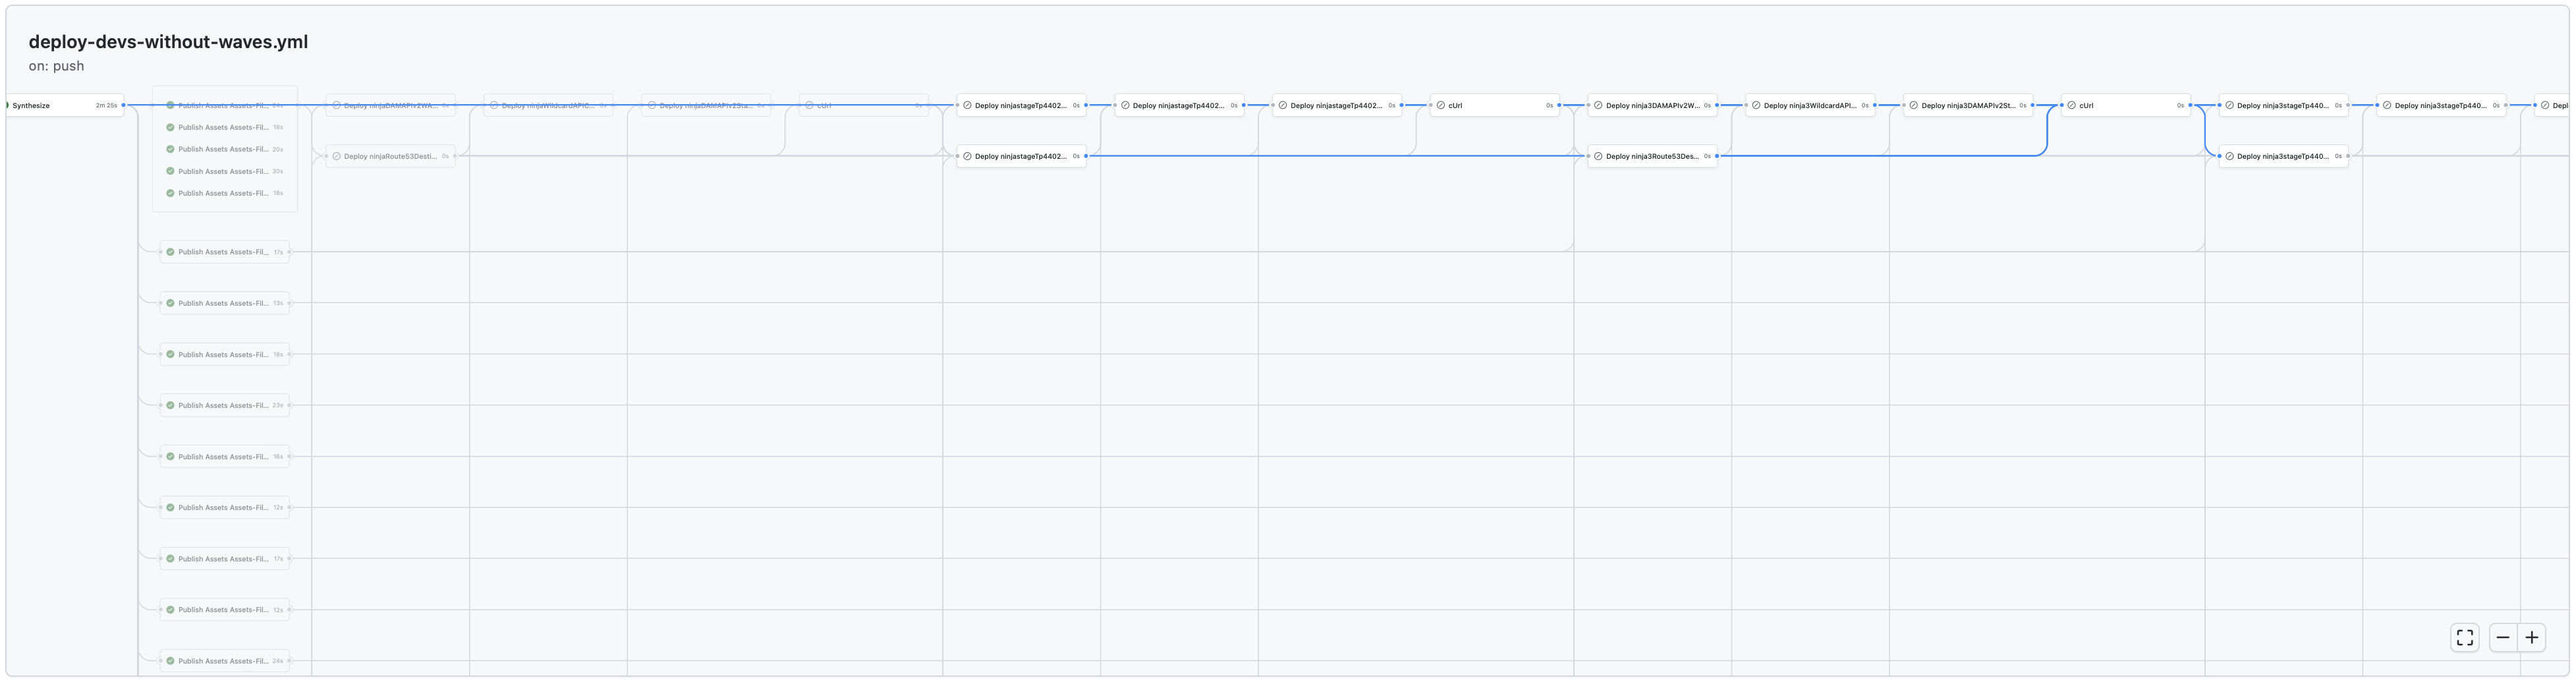The height and width of the screenshot is (684, 2576).
Task: Open Deploy ninja3DAMAPIv2St job node
Action: tap(1967, 105)
